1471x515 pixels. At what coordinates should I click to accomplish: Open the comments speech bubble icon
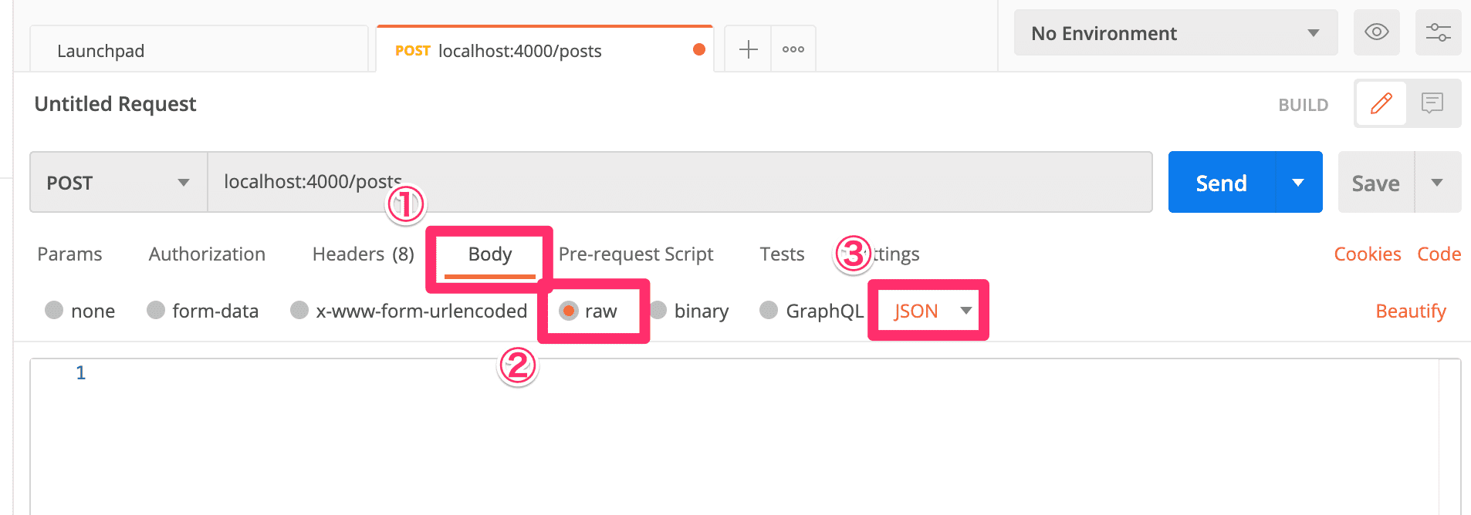click(x=1432, y=103)
